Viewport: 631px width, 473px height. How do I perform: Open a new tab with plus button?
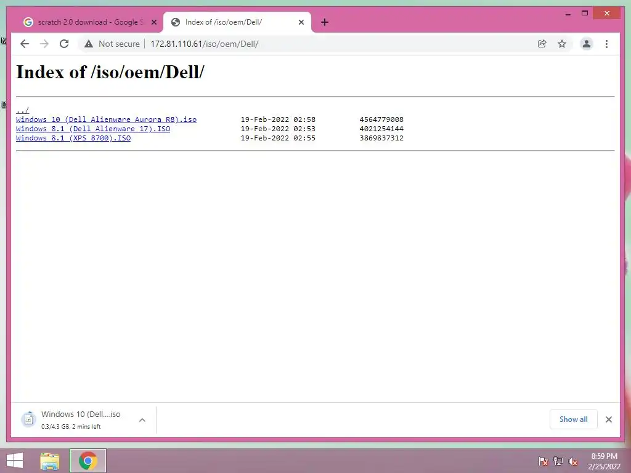click(325, 22)
